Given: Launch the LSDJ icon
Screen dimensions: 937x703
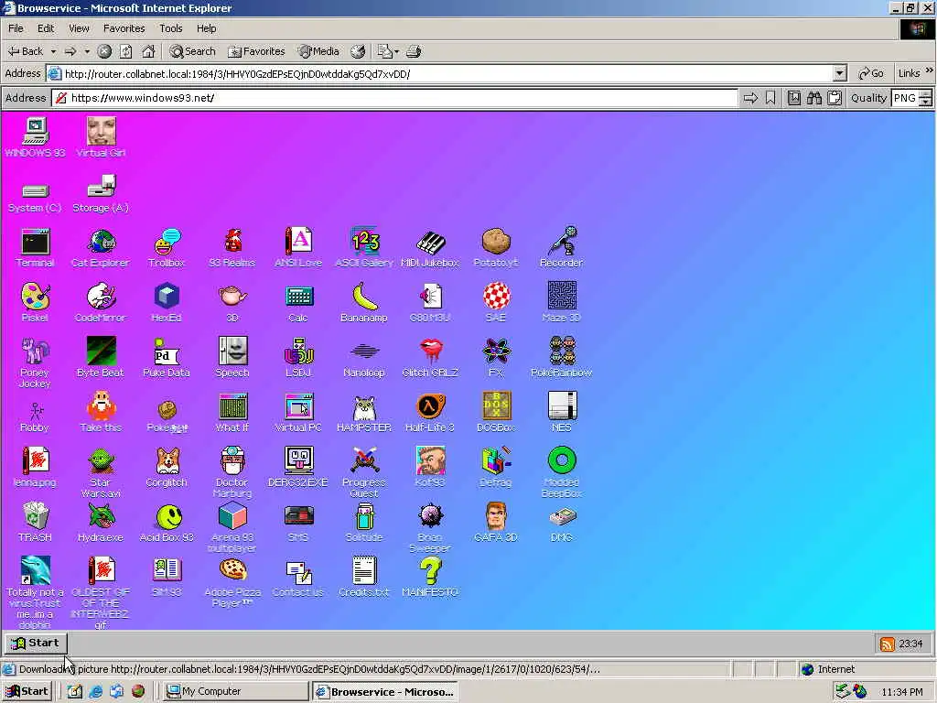Looking at the screenshot, I should tap(298, 358).
